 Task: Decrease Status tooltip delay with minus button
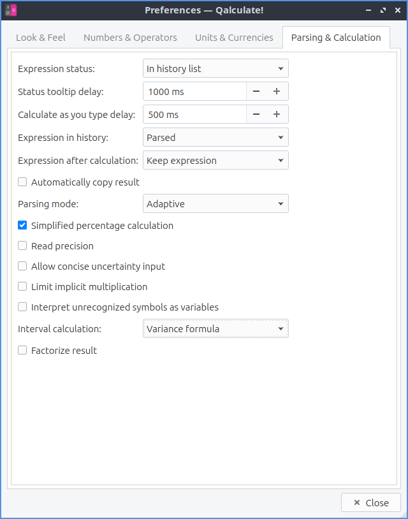256,92
